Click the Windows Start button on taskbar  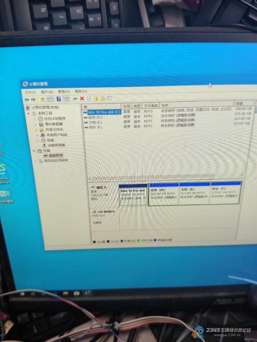22,293
